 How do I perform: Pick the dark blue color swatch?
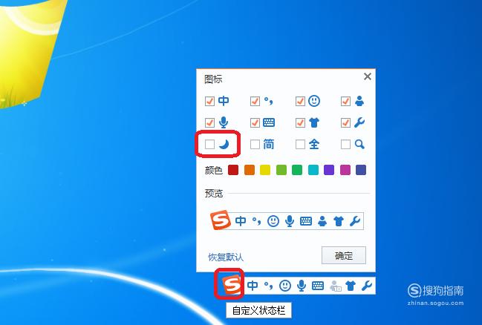(x=361, y=170)
